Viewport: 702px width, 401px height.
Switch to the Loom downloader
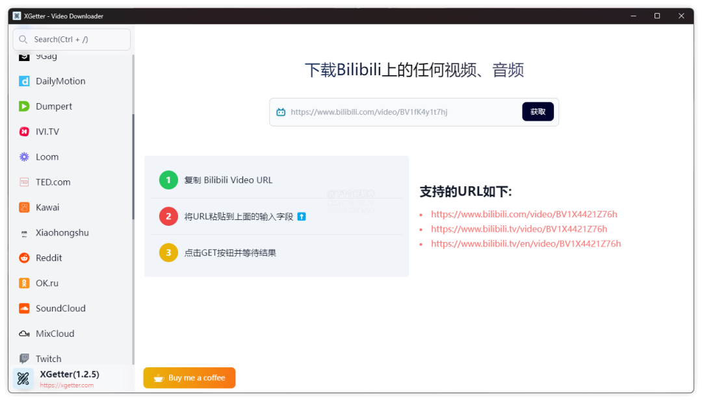[x=71, y=157]
